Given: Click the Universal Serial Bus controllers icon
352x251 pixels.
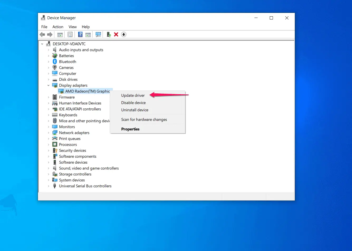Looking at the screenshot, I should 55,186.
